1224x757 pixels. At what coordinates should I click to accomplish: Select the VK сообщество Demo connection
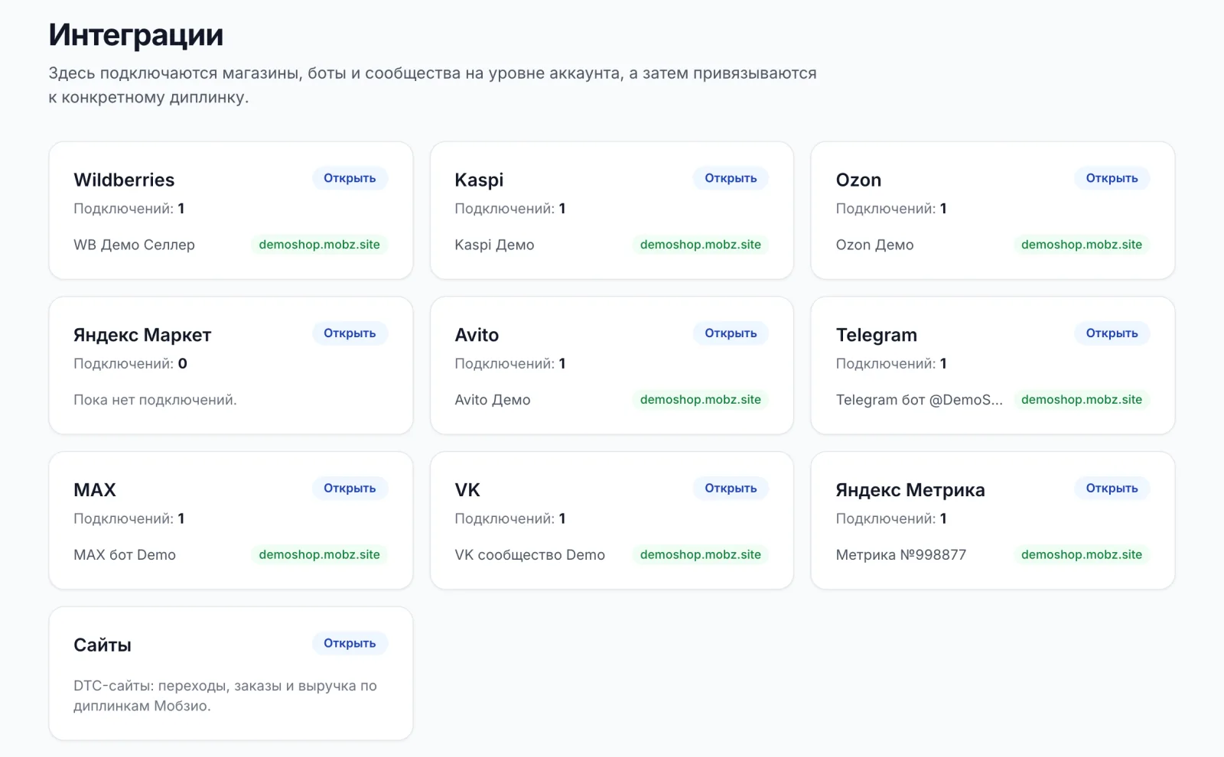pyautogui.click(x=529, y=556)
